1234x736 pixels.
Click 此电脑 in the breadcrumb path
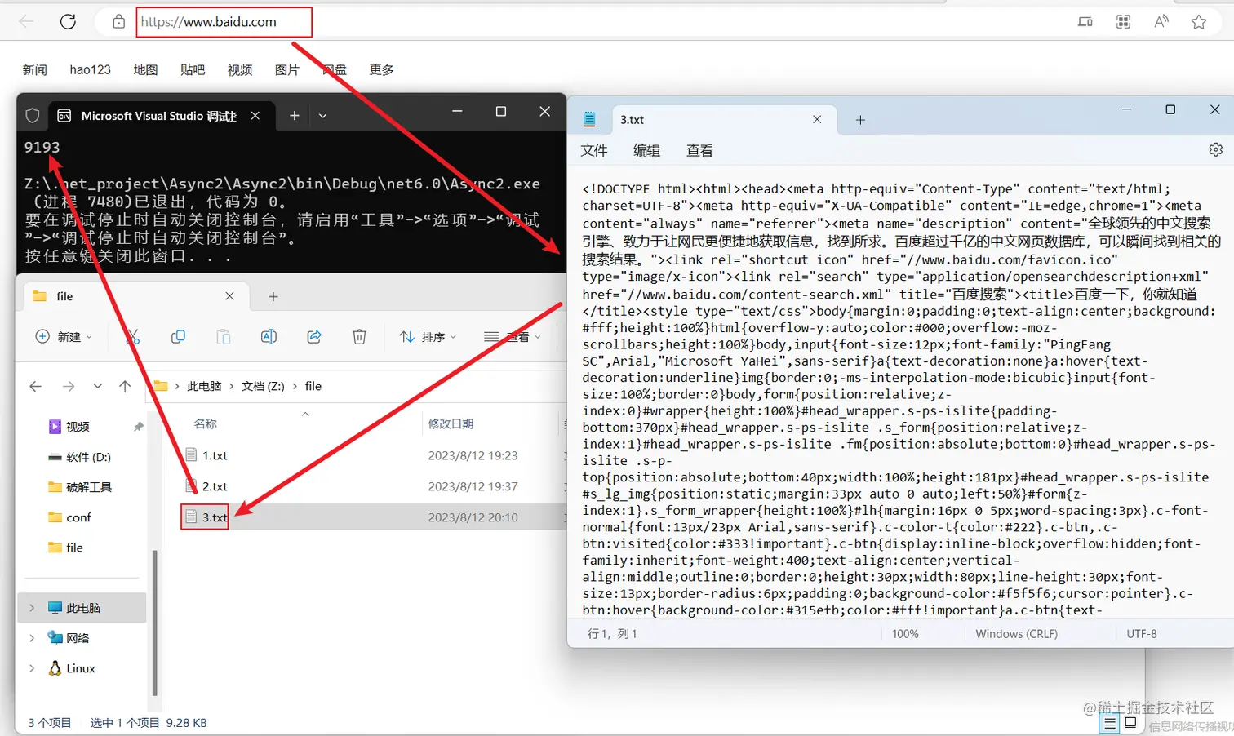pyautogui.click(x=204, y=387)
